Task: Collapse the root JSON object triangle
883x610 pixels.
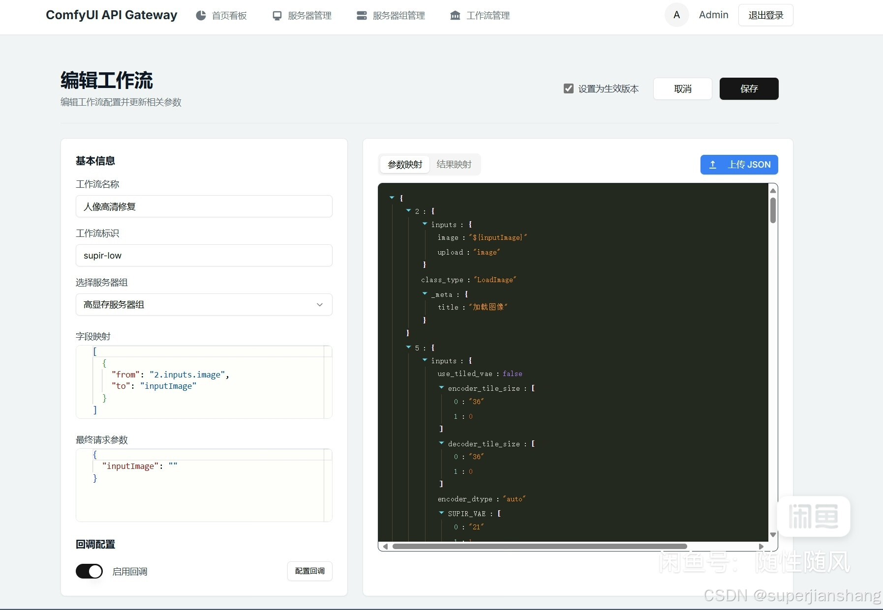Action: 392,198
